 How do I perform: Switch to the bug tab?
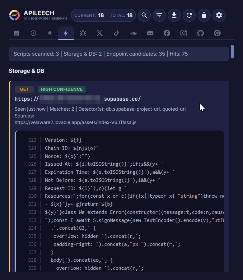coord(83,33)
